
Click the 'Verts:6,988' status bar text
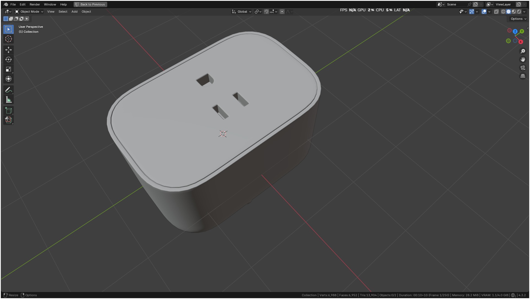pyautogui.click(x=328, y=295)
